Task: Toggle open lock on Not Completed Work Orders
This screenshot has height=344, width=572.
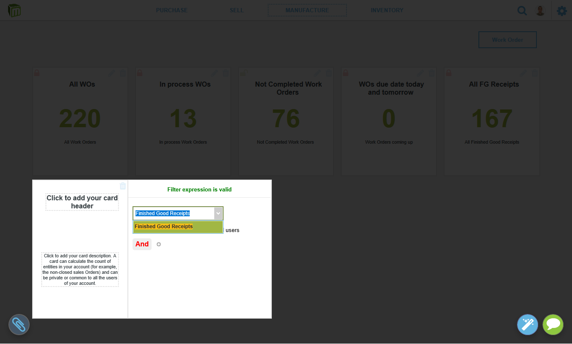Action: pyautogui.click(x=243, y=73)
